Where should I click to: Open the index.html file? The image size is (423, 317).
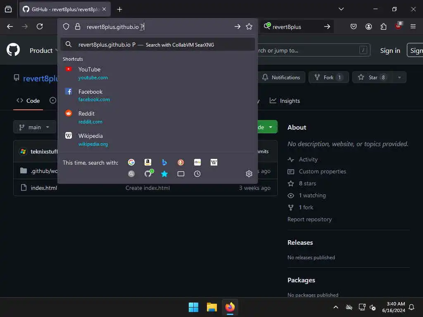click(44, 188)
